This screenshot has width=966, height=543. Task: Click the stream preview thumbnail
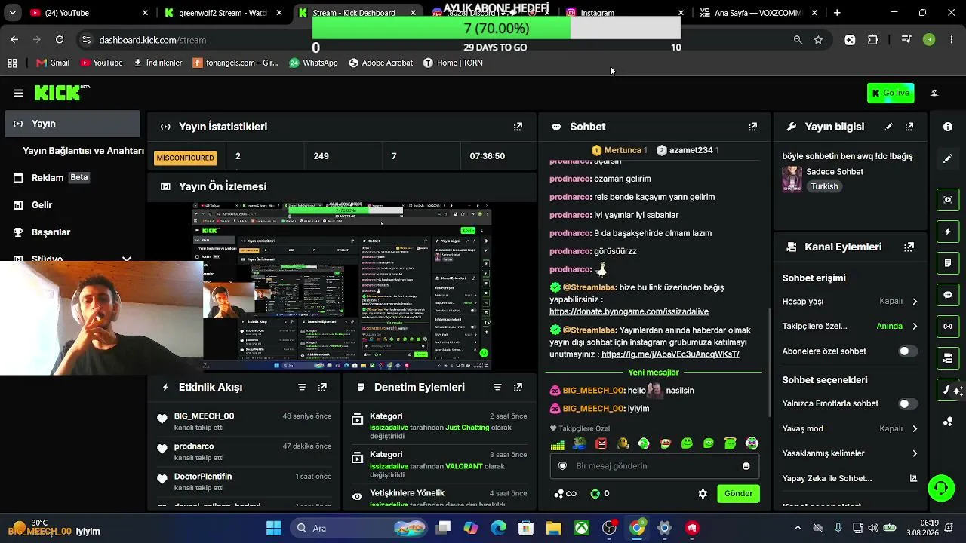pos(342,287)
